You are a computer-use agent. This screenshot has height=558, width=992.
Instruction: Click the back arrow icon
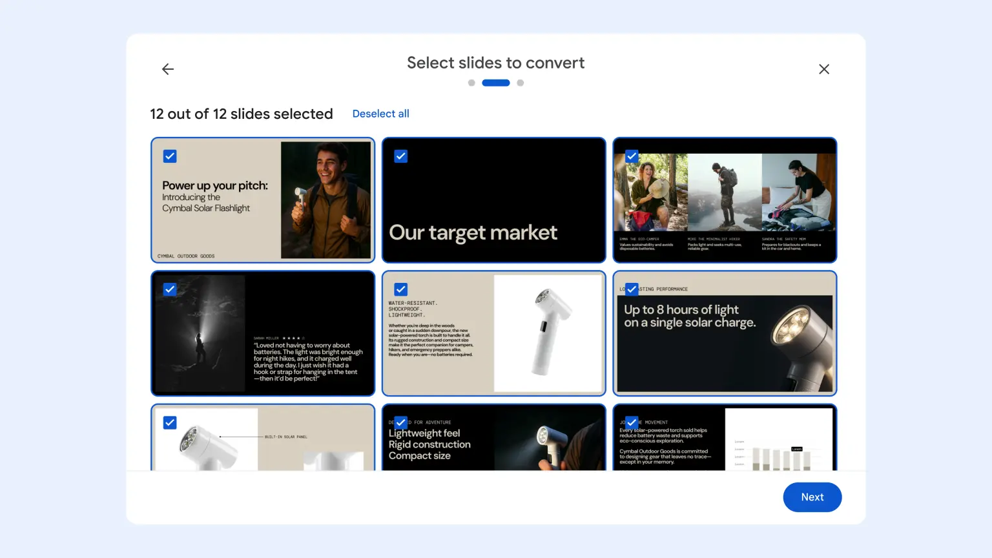pyautogui.click(x=168, y=69)
